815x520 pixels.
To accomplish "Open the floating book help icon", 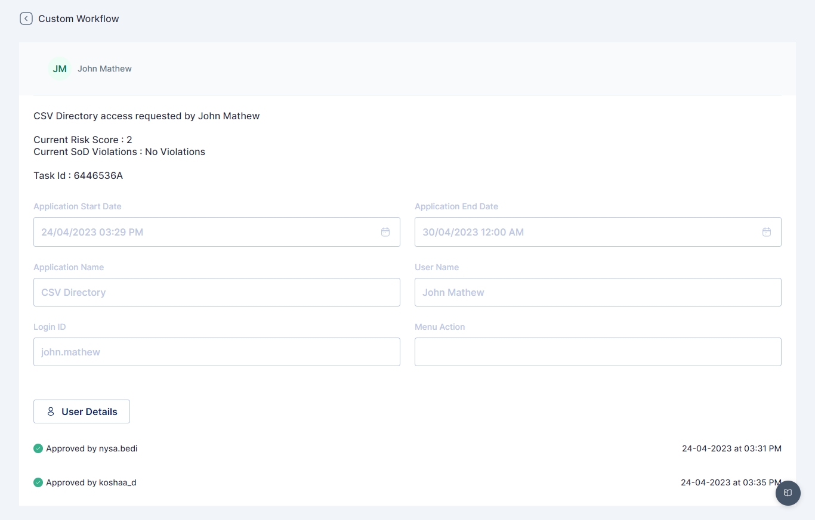I will 788,493.
